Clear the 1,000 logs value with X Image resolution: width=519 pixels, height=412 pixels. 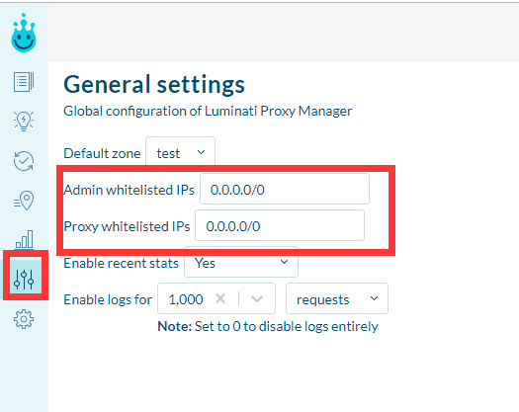(220, 298)
